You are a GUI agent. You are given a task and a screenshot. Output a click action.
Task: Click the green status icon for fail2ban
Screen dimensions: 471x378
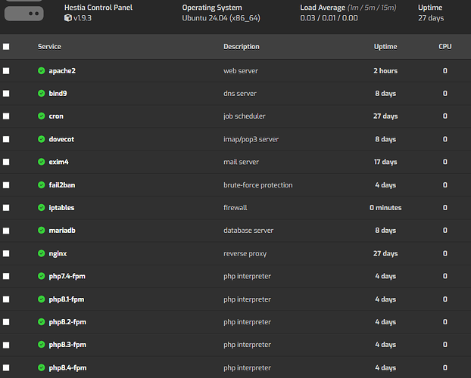click(42, 185)
